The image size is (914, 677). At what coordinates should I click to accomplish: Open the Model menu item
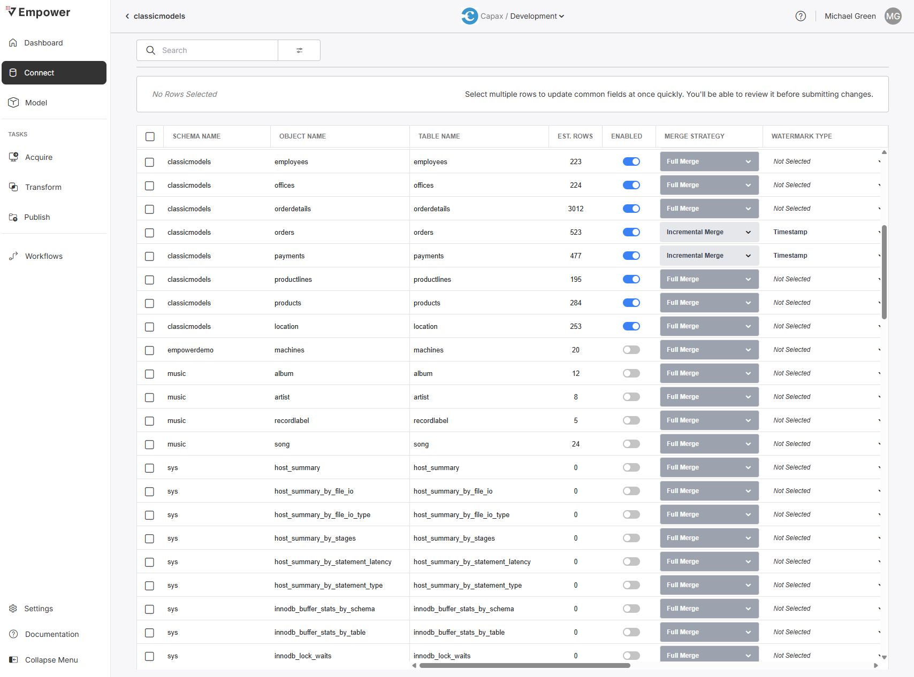click(54, 103)
